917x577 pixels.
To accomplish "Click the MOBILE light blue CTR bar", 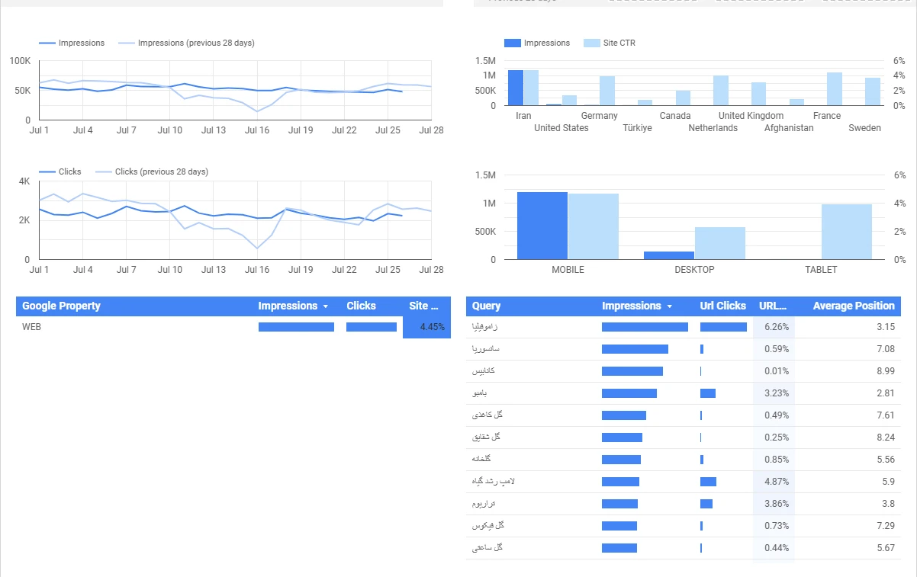I will click(594, 226).
